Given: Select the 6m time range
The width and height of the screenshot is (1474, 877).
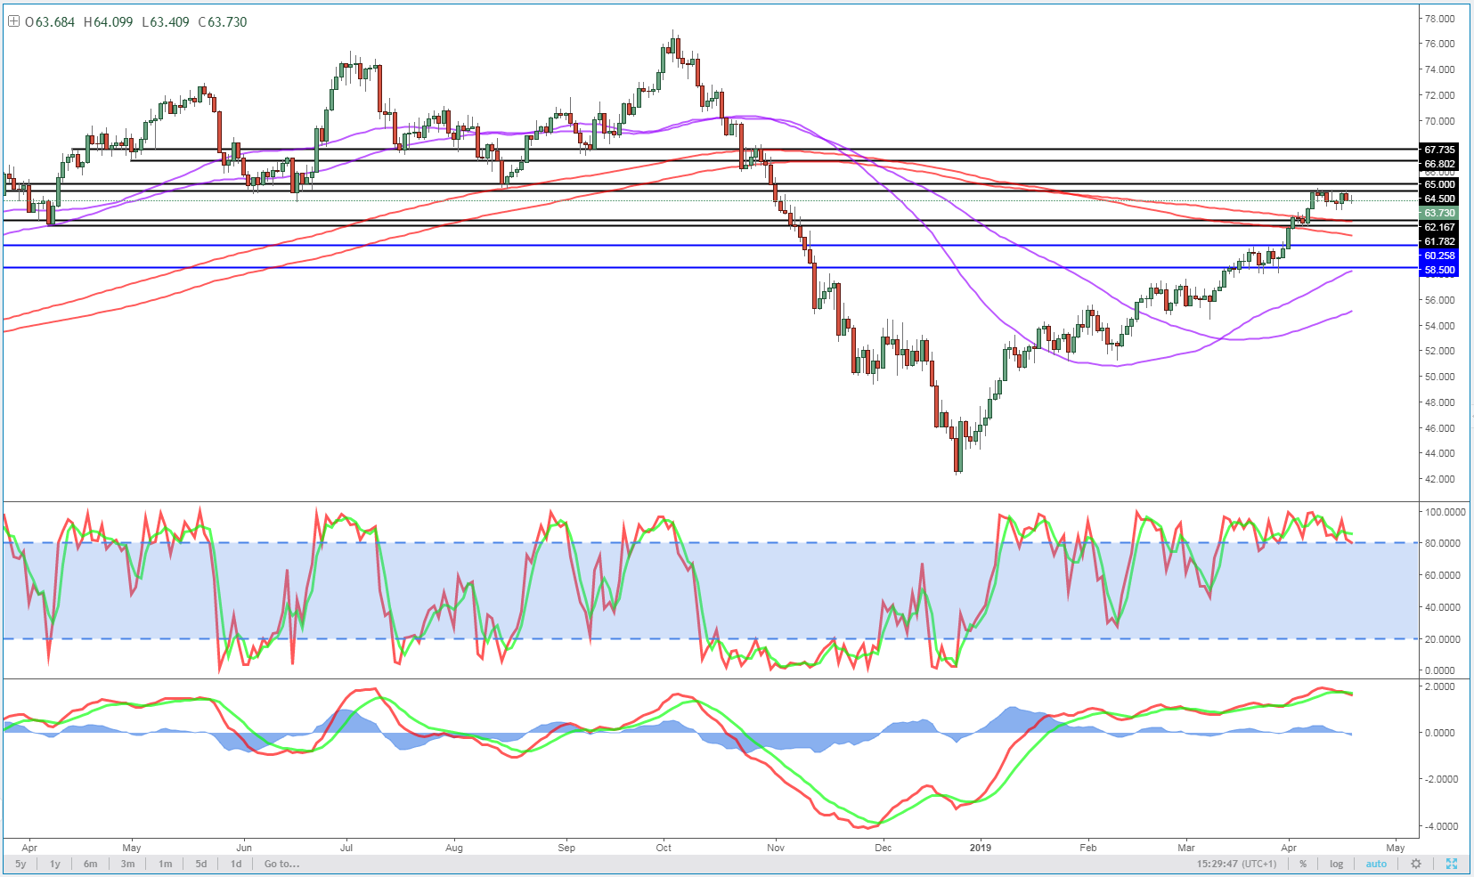Looking at the screenshot, I should click(91, 864).
